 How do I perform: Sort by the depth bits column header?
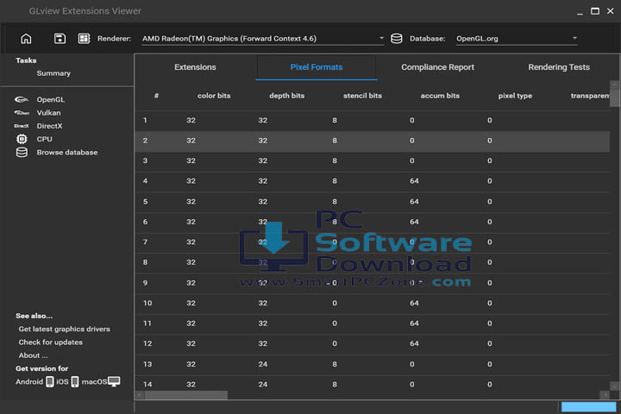click(286, 96)
